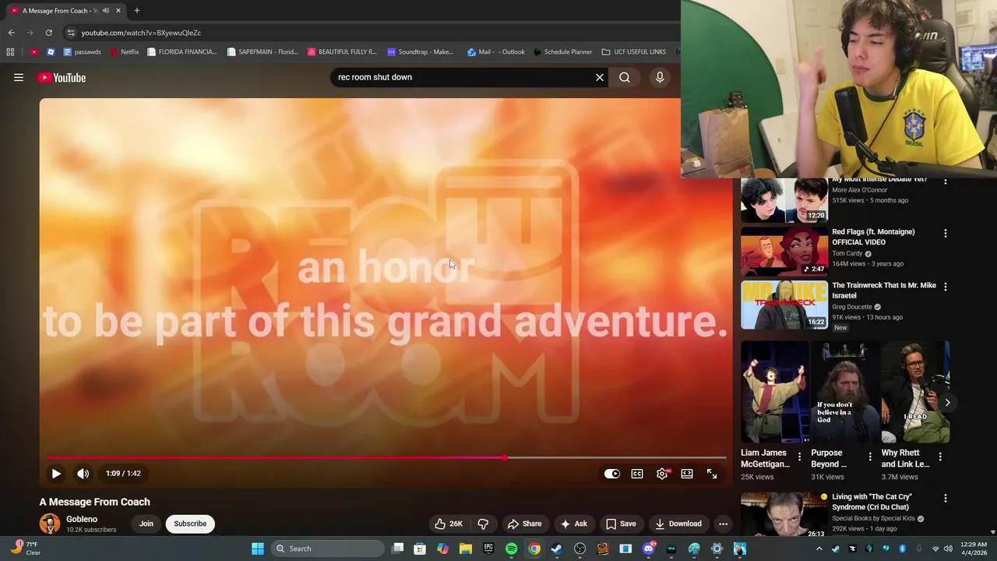Open the Soundtrap bookmark
997x561 pixels.
(420, 51)
